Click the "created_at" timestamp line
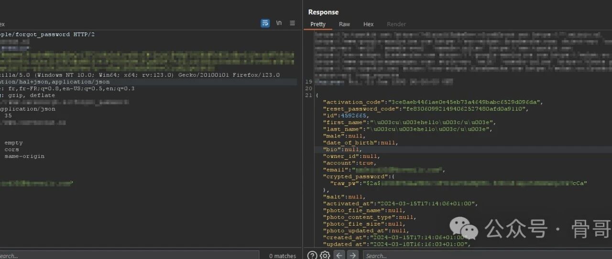612x259 pixels. click(397, 237)
